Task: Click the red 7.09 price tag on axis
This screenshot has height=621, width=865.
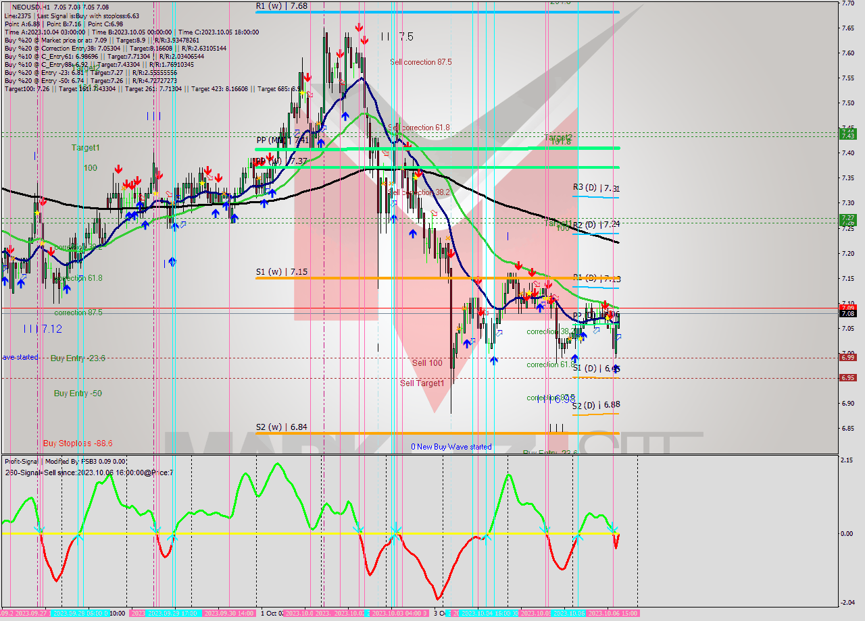Action: [847, 307]
